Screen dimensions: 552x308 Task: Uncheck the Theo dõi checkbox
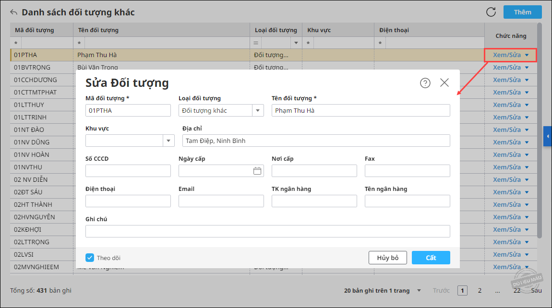[x=90, y=258]
